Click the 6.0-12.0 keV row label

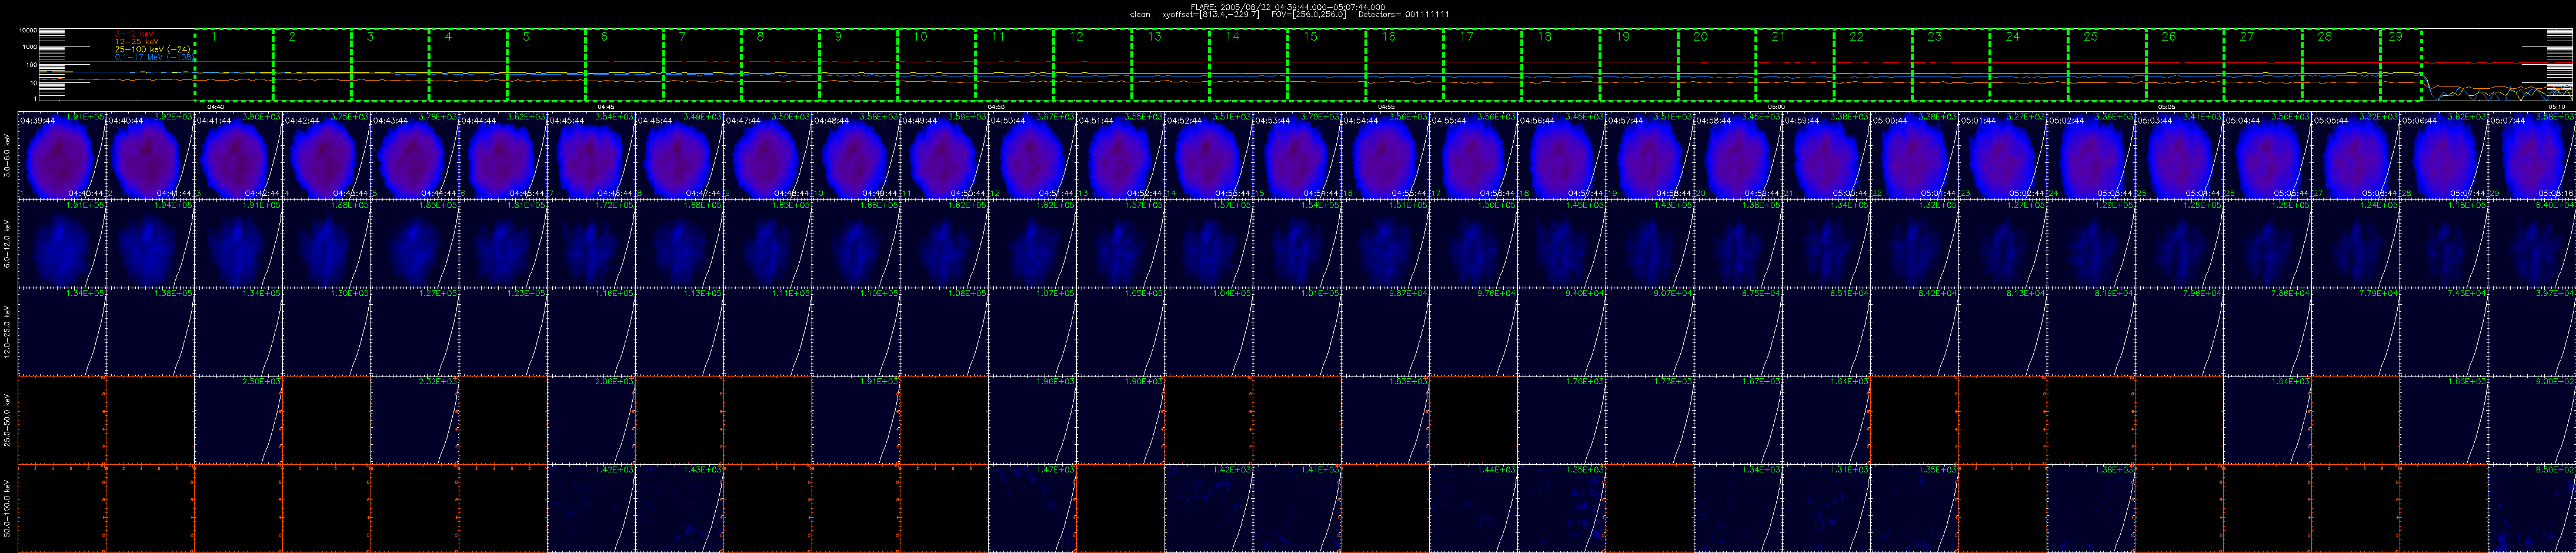point(8,244)
